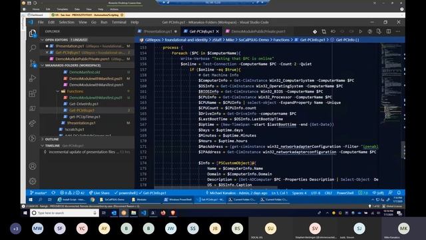Collapse the Open Editors section
Screen dimensions: 426x240
pyautogui.click(x=42, y=40)
